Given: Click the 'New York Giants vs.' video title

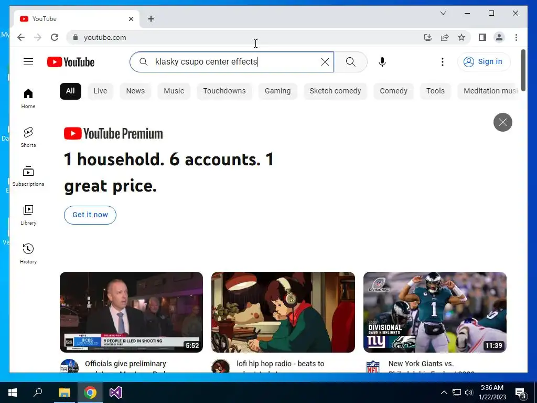Looking at the screenshot, I should click(421, 364).
